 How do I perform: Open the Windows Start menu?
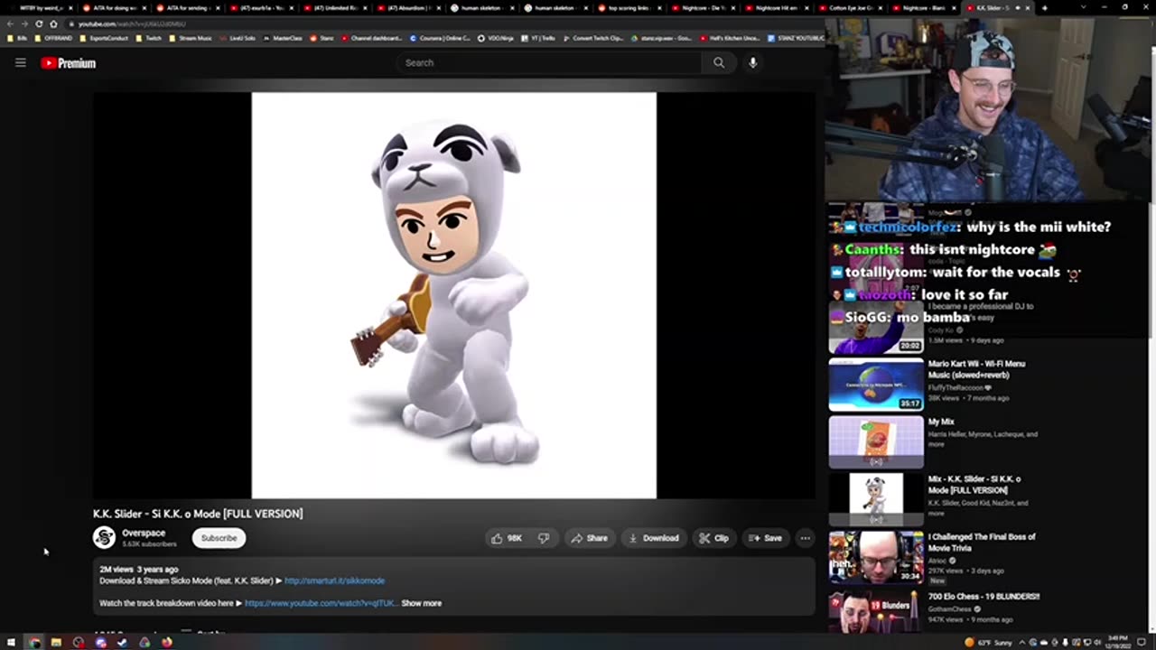[x=12, y=642]
